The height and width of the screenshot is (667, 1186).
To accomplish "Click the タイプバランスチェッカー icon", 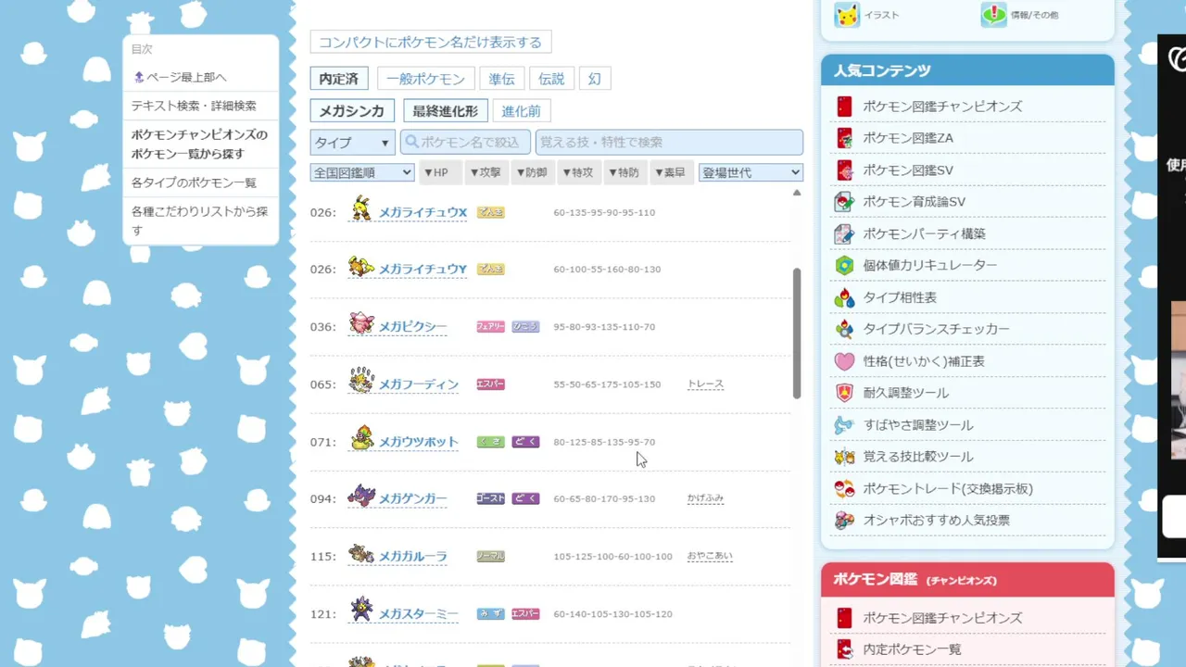I will click(844, 329).
